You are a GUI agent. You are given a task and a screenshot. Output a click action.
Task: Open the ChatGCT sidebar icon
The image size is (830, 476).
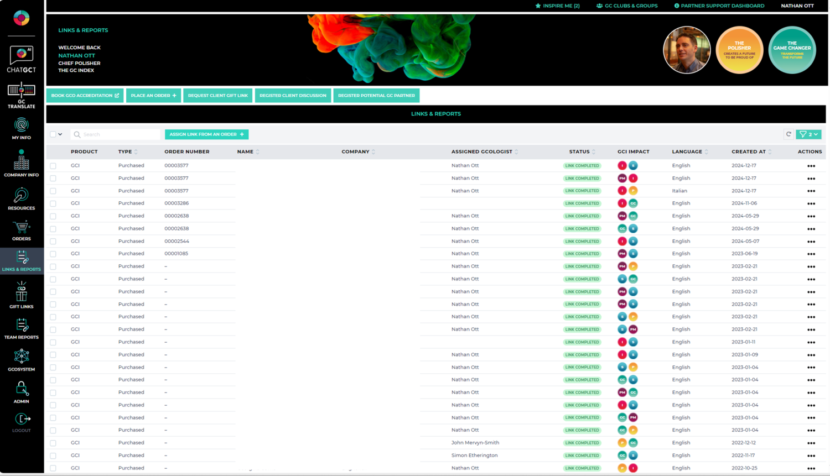coord(22,59)
